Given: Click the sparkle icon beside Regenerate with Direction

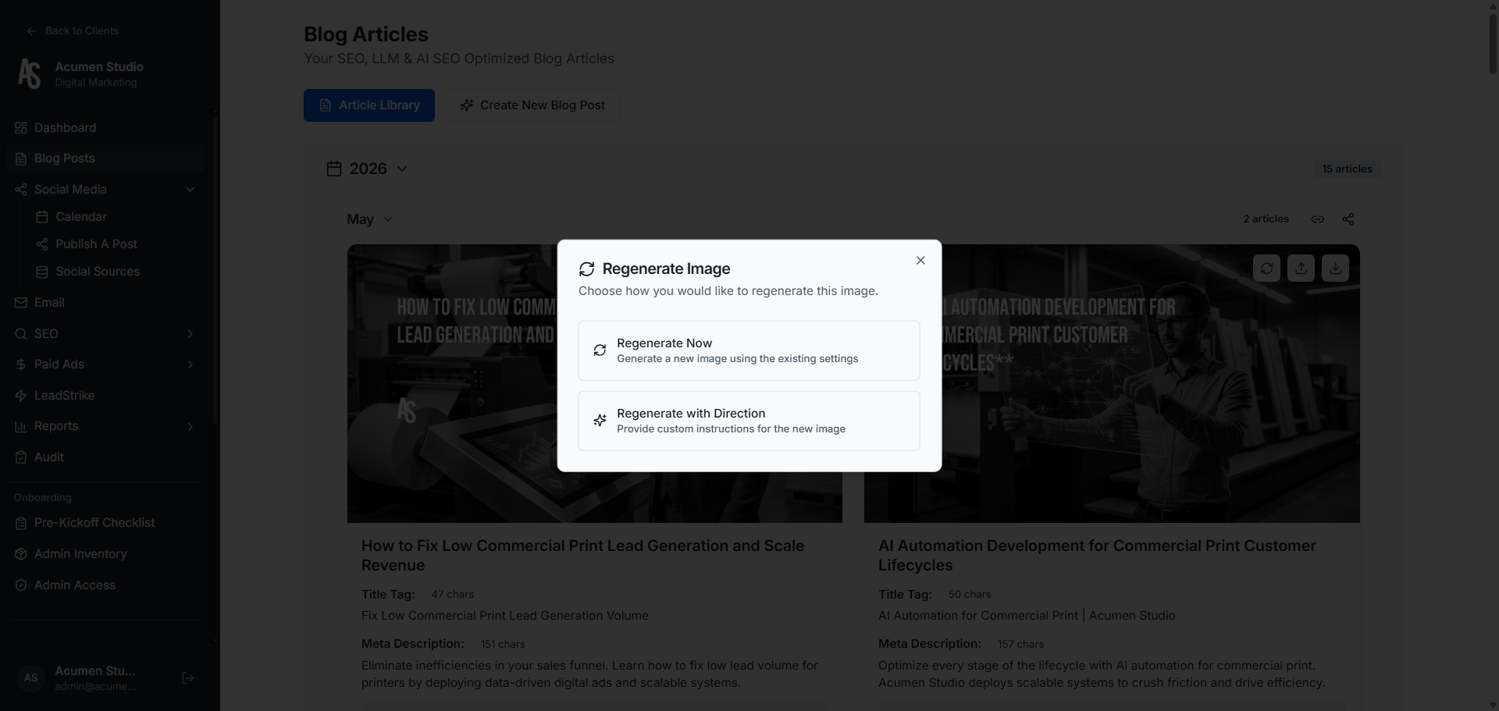Looking at the screenshot, I should pos(600,421).
